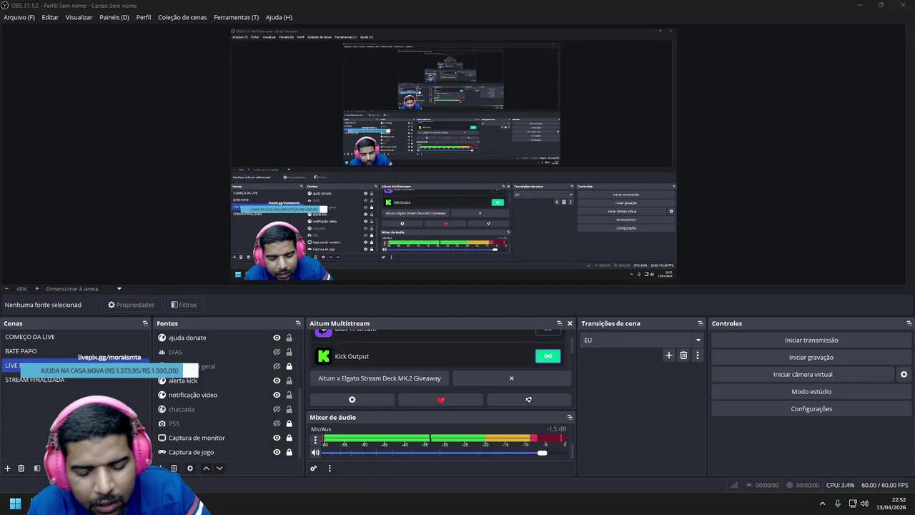Image resolution: width=915 pixels, height=515 pixels.
Task: Close the Aitum Multistream dock
Action: pos(570,323)
